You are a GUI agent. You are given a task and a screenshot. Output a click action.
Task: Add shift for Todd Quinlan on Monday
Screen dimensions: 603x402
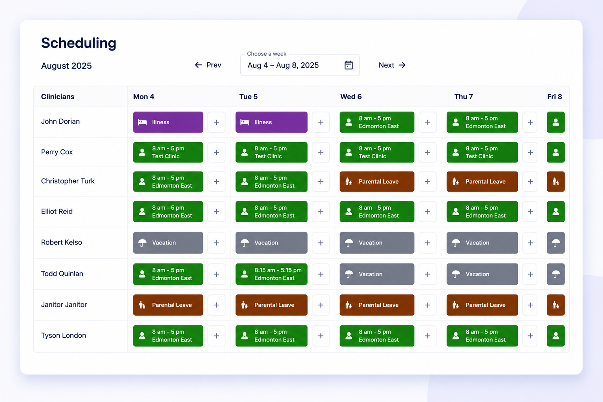tap(216, 274)
